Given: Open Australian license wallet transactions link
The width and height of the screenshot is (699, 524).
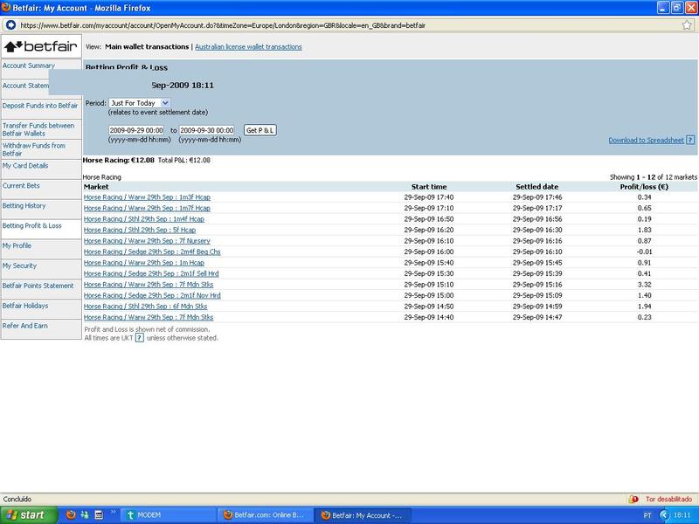Looking at the screenshot, I should coord(248,46).
